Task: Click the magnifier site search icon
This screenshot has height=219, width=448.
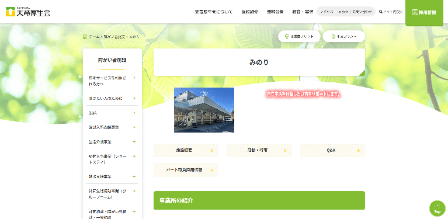Action: pyautogui.click(x=381, y=12)
